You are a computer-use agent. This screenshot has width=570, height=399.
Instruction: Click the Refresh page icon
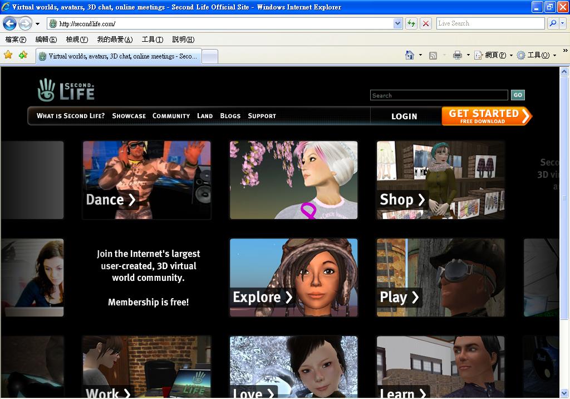(411, 23)
